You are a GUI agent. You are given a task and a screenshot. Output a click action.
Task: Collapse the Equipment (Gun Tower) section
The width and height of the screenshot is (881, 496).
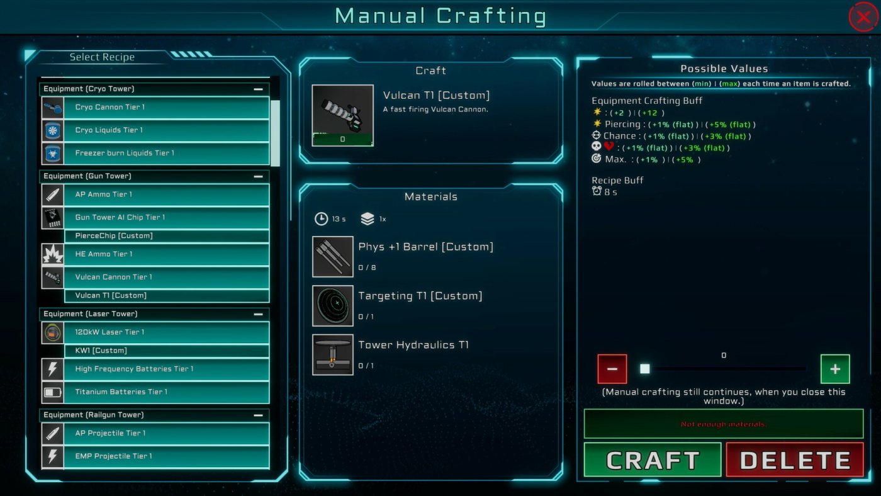[x=258, y=176]
